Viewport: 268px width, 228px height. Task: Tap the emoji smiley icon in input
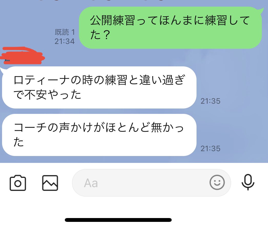coord(217,182)
